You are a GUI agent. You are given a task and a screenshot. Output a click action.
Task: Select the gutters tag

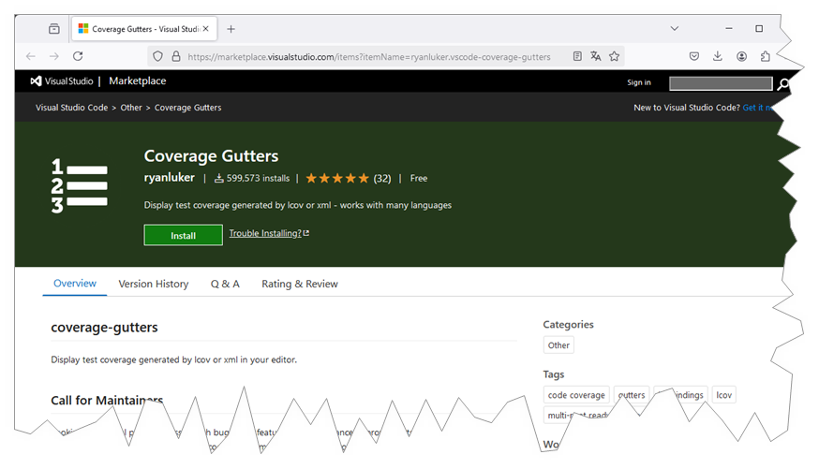pos(632,395)
